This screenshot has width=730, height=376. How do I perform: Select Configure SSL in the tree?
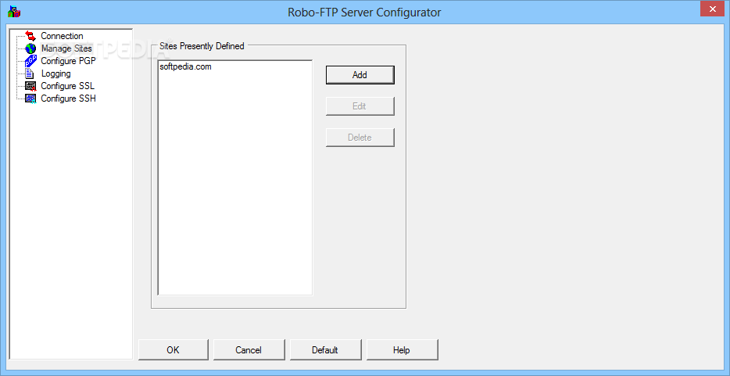coord(67,86)
